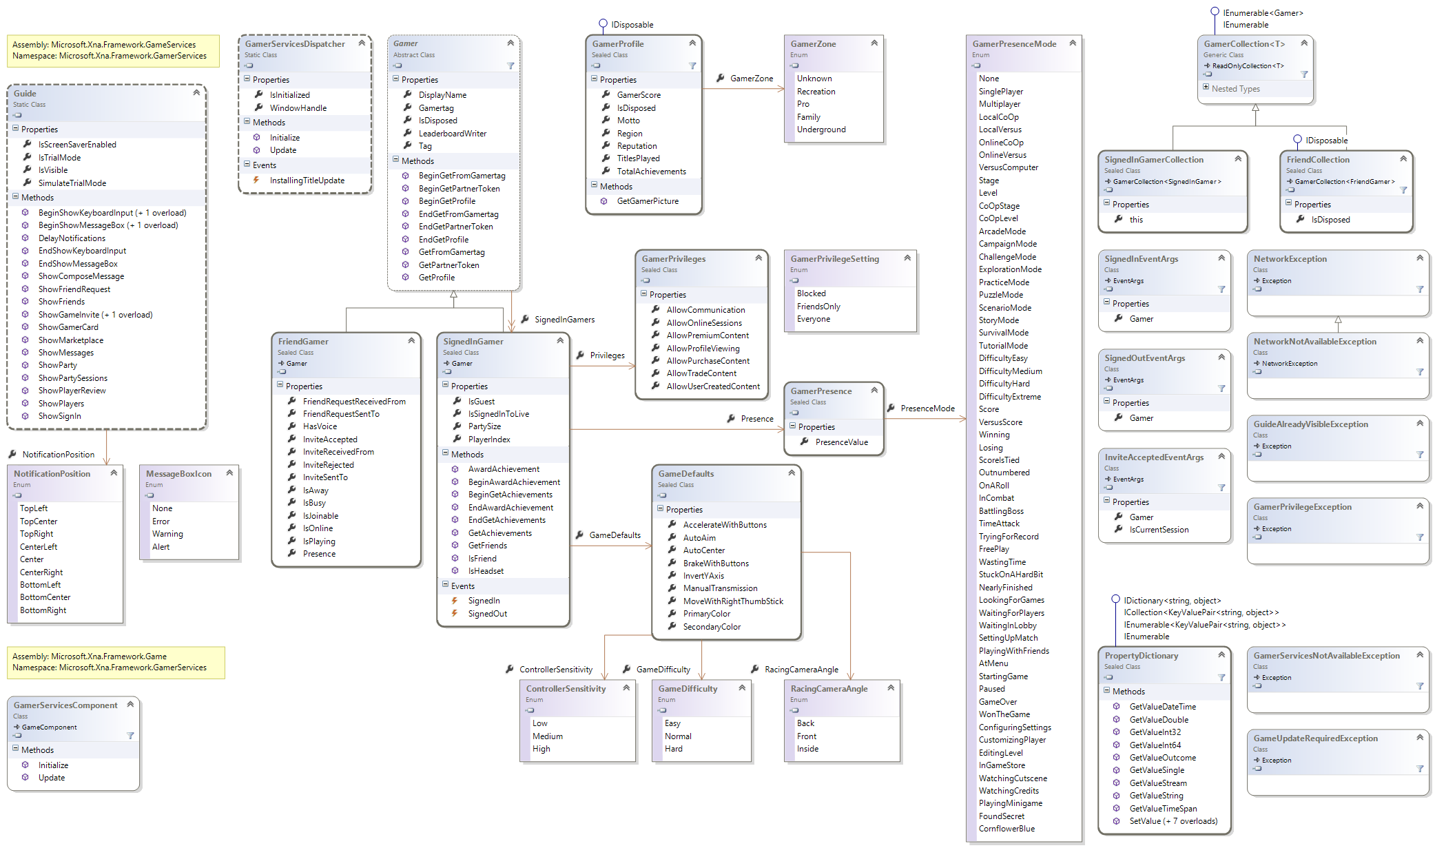Select 'Warning' in MessageBoxIcon enum

click(x=167, y=534)
